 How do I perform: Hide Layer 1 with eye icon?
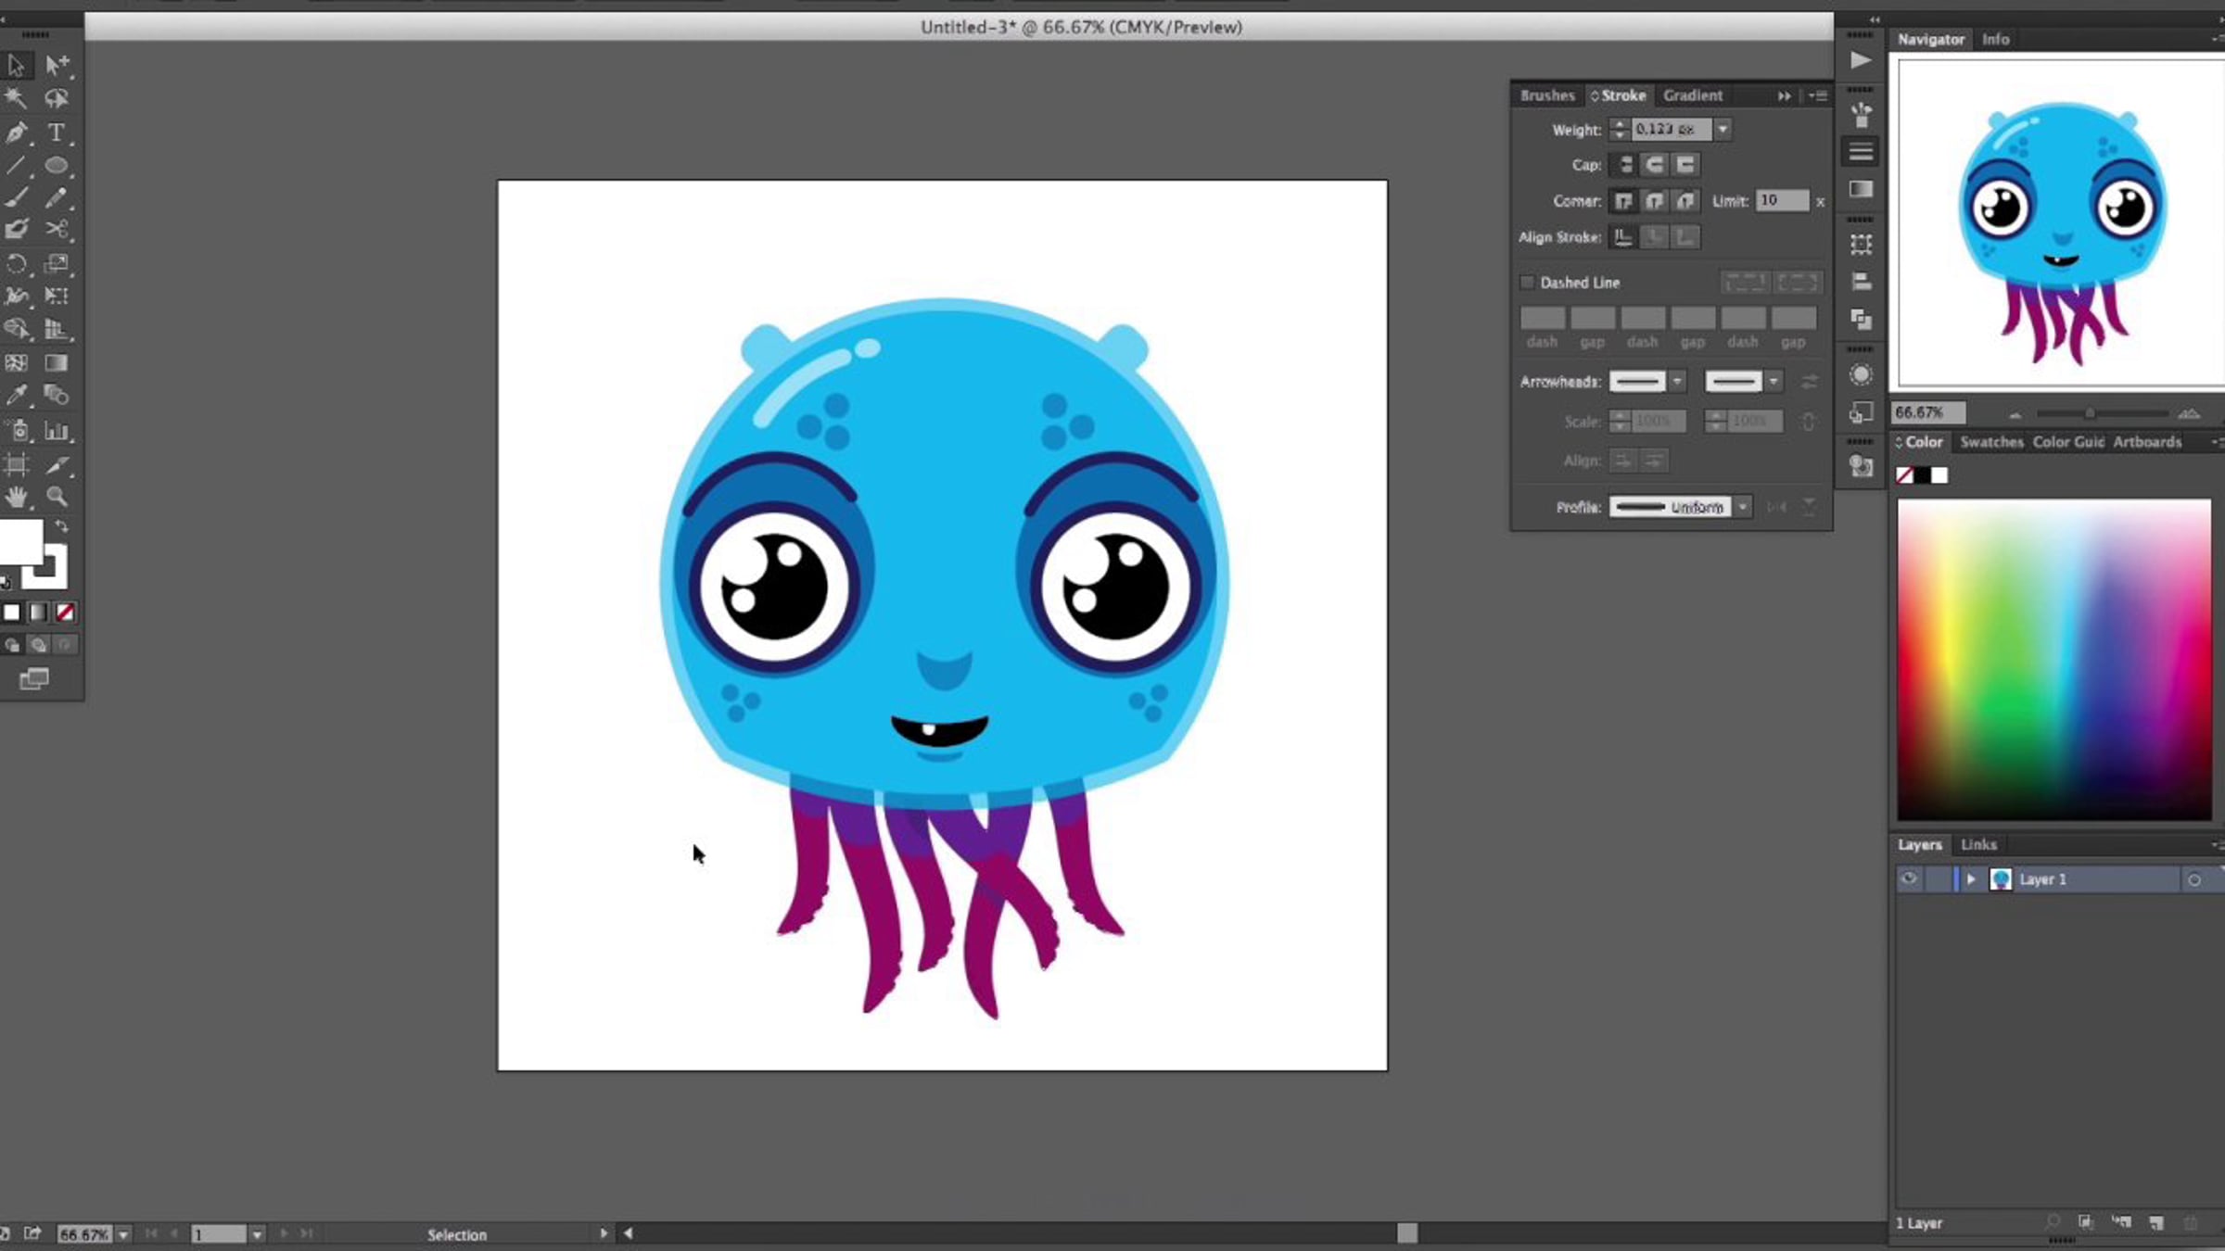(1908, 879)
